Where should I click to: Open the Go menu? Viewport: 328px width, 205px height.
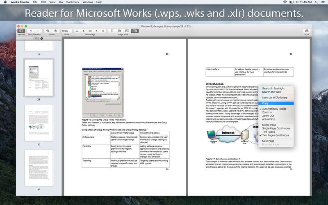[x=61, y=2]
